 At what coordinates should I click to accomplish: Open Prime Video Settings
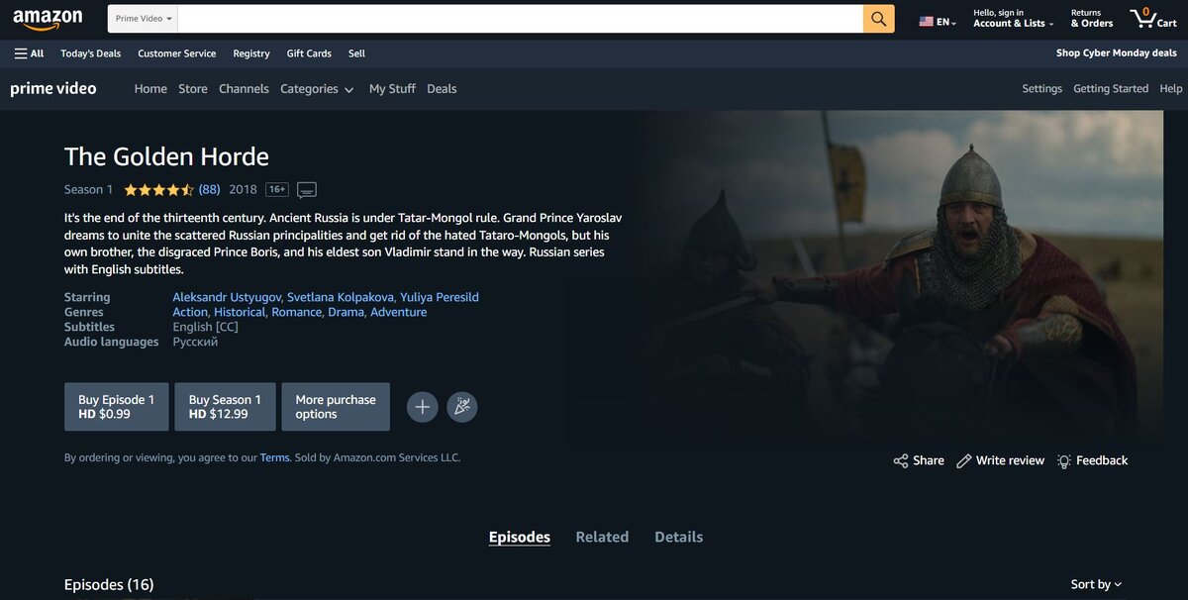(1042, 89)
